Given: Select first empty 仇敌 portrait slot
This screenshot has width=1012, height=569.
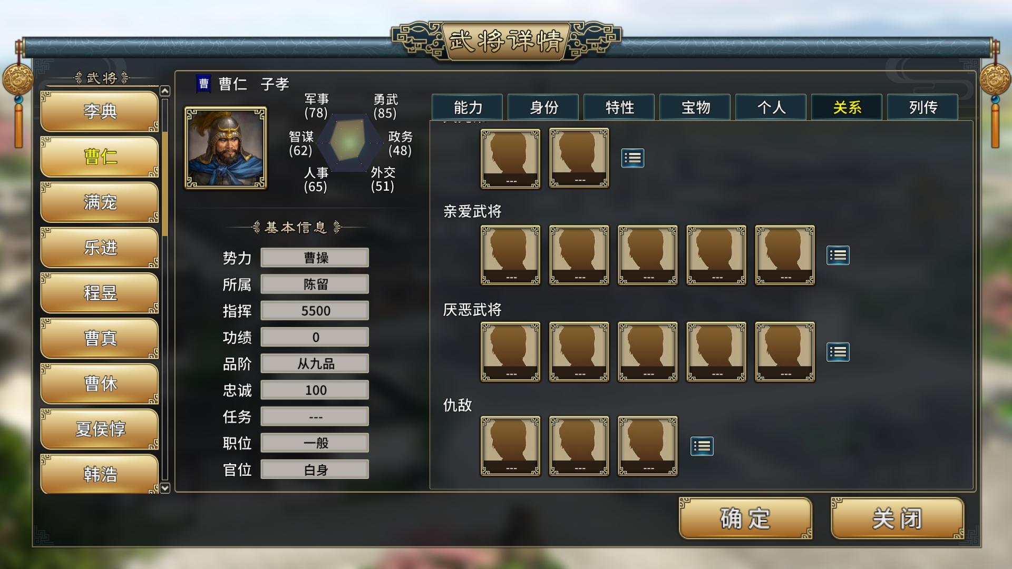Looking at the screenshot, I should point(510,446).
